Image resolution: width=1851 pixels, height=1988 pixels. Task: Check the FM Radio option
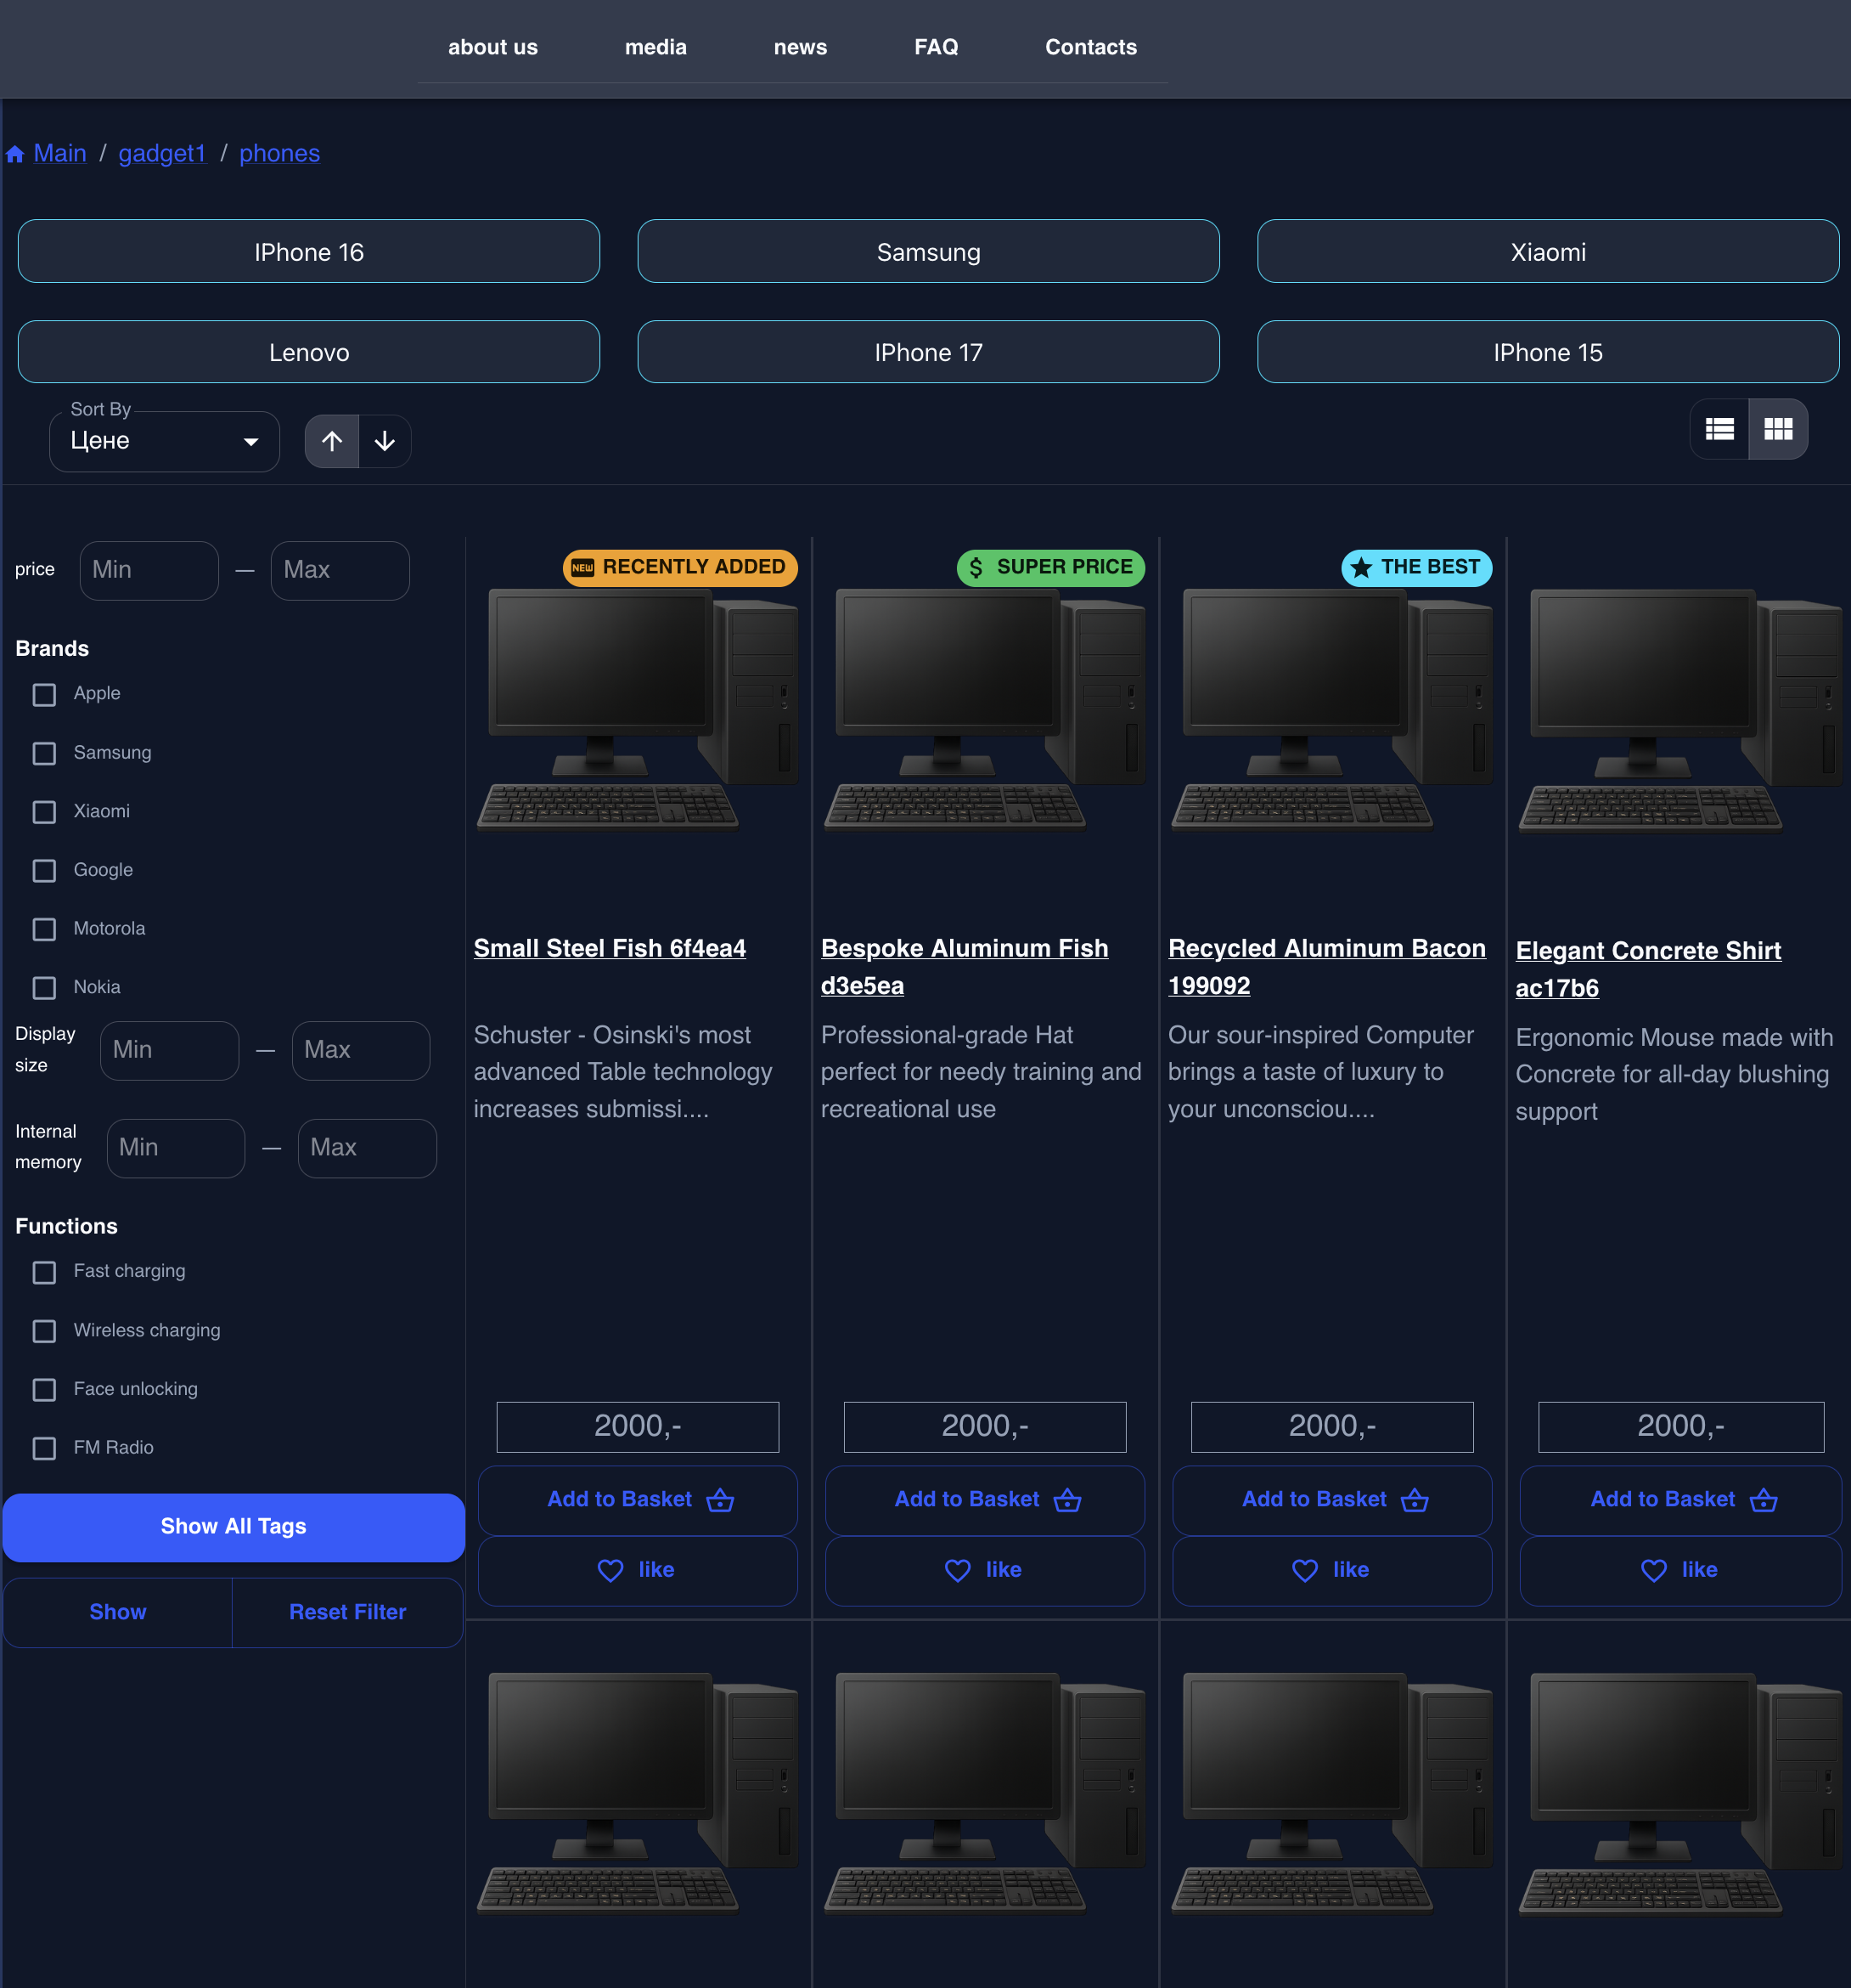(44, 1448)
